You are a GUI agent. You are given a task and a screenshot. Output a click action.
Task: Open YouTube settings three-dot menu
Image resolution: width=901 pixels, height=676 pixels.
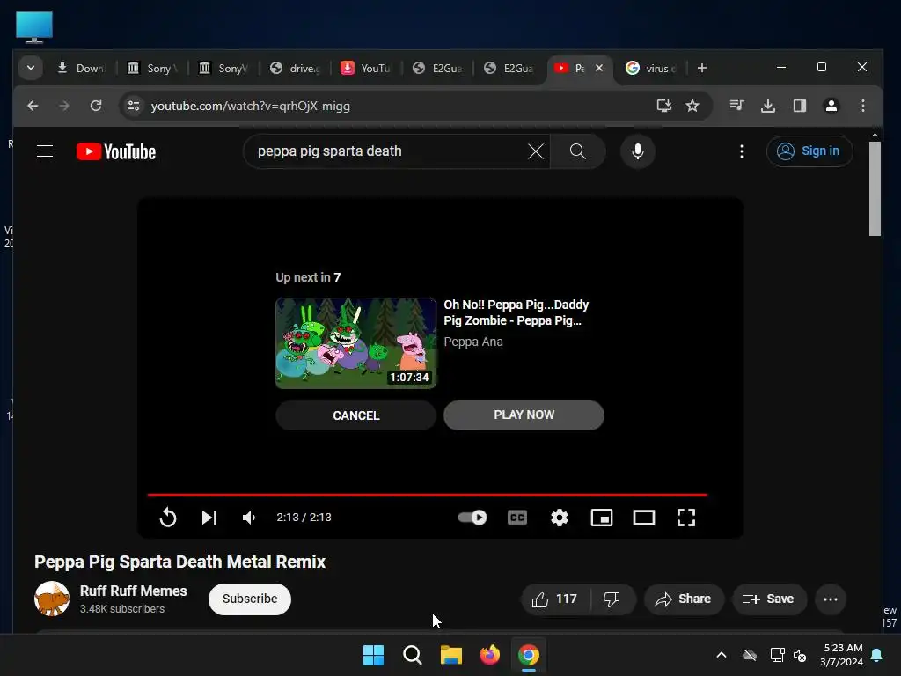[742, 151]
